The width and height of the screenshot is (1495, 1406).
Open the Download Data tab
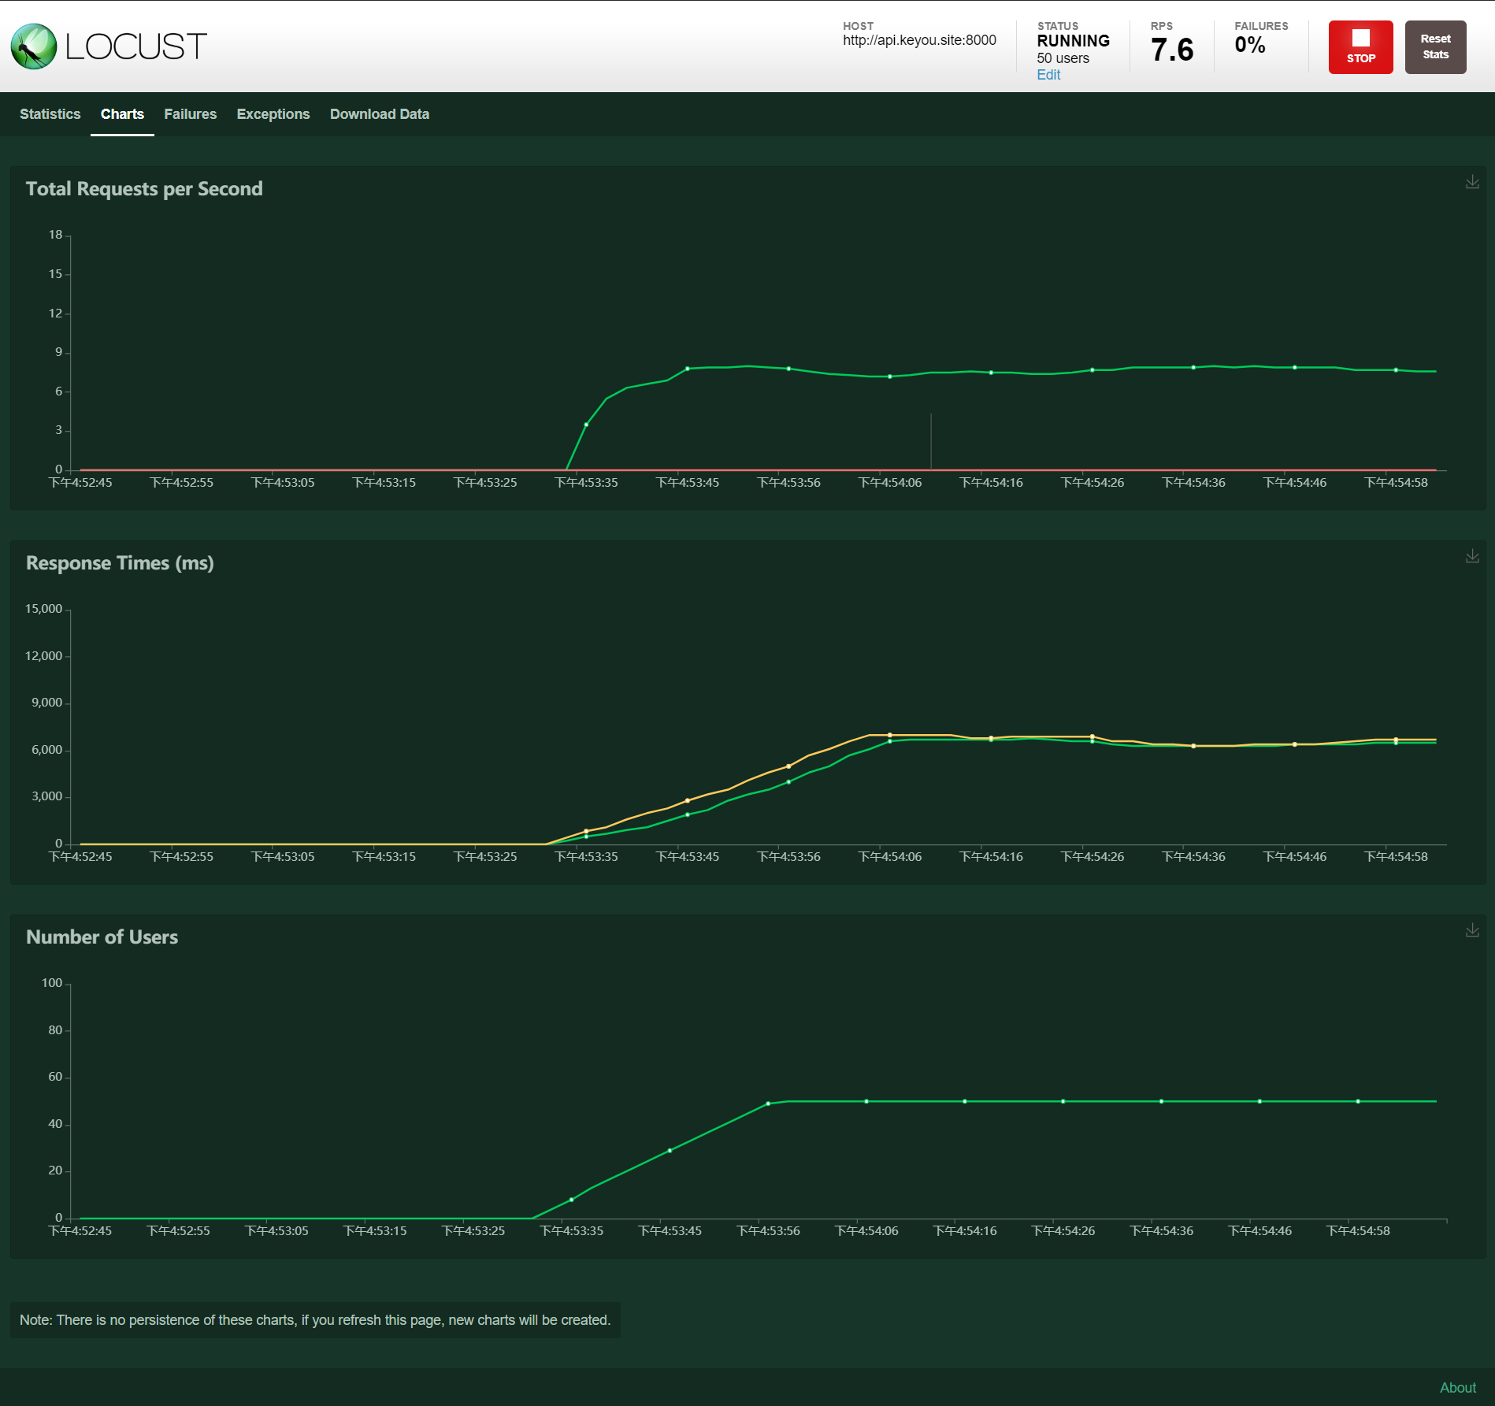(379, 114)
